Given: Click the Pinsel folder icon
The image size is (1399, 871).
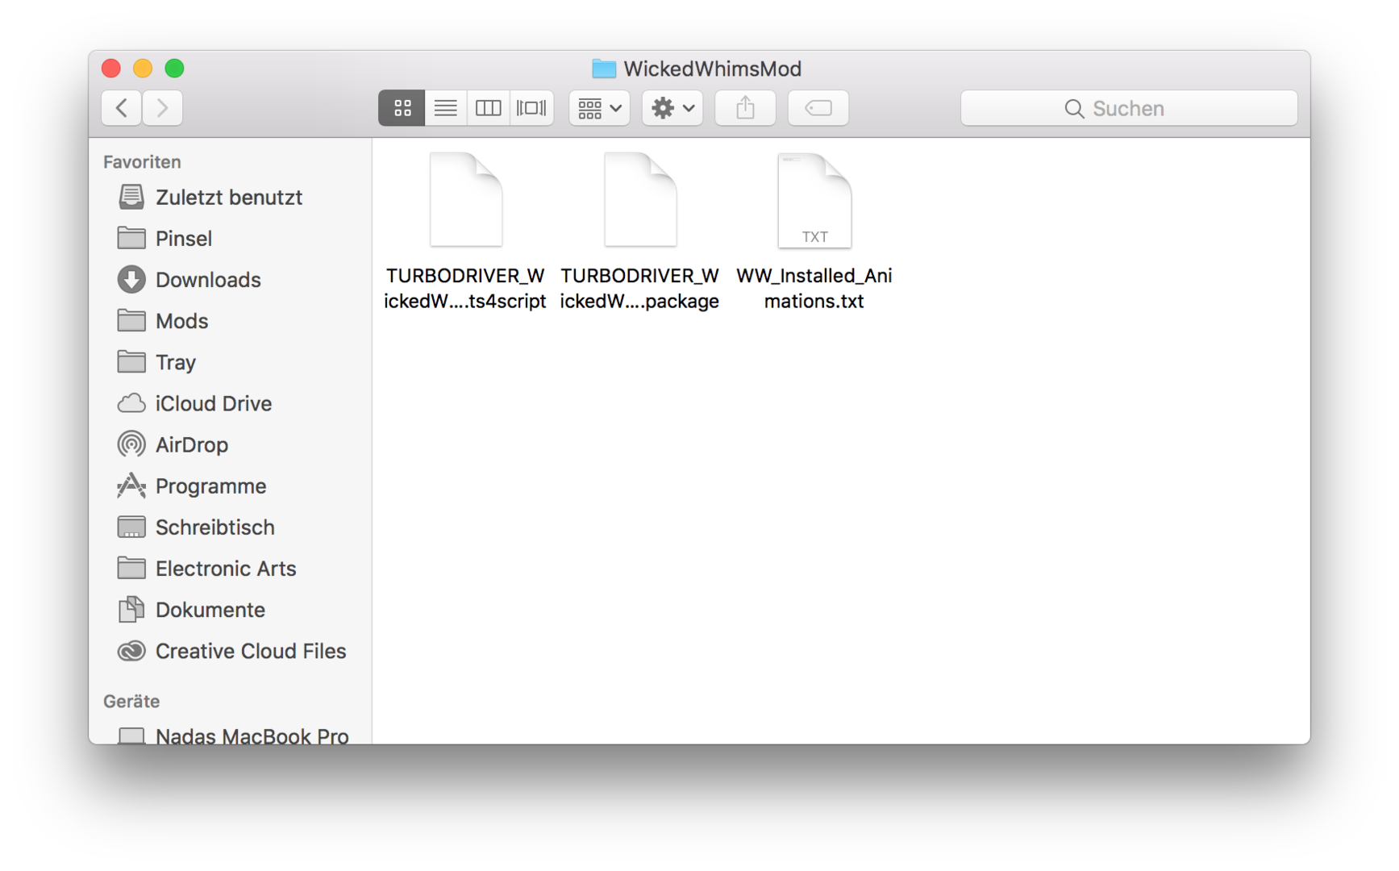Looking at the screenshot, I should [131, 238].
